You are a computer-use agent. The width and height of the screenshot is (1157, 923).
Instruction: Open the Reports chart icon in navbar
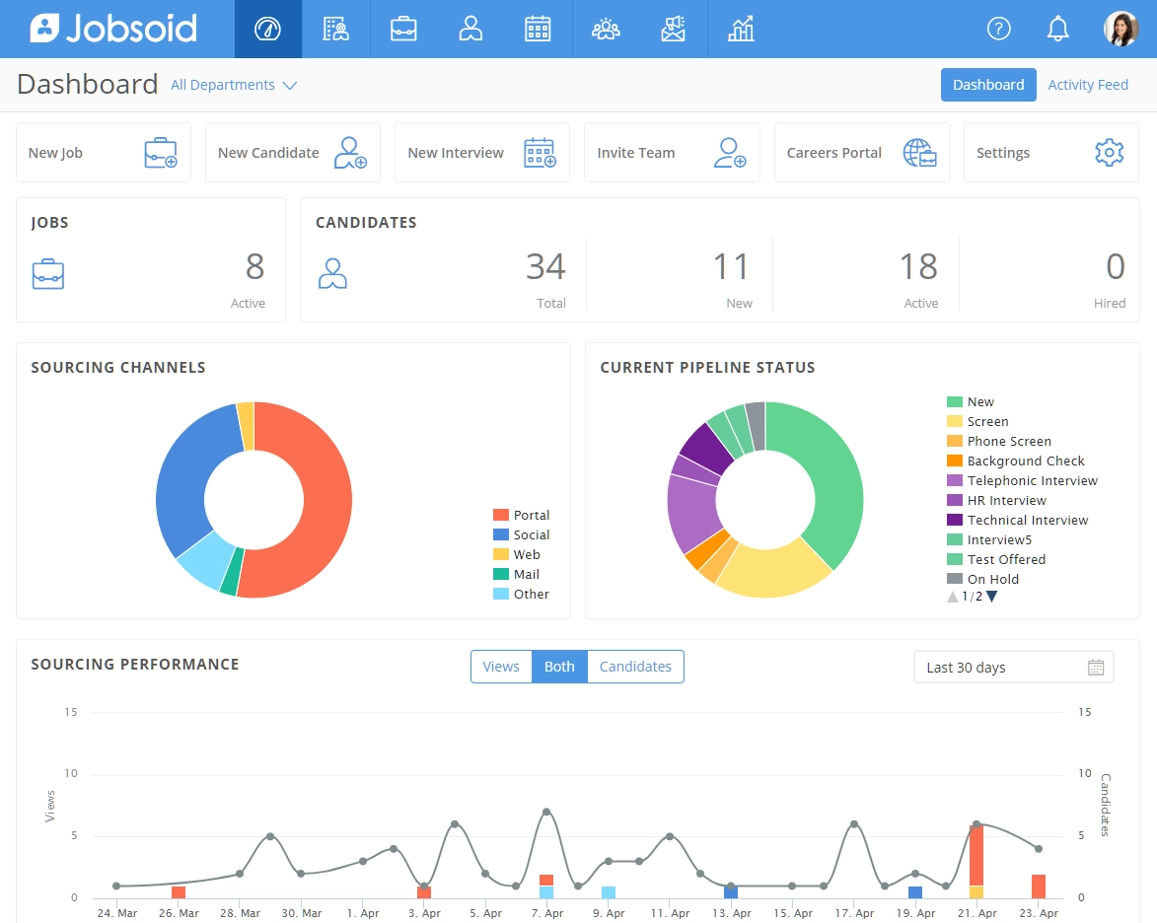click(741, 29)
